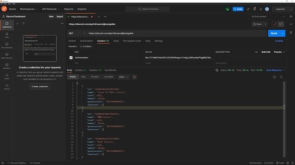The width and height of the screenshot is (295, 165).
Task: Open the response Cookies tab
Action: click(80, 70)
